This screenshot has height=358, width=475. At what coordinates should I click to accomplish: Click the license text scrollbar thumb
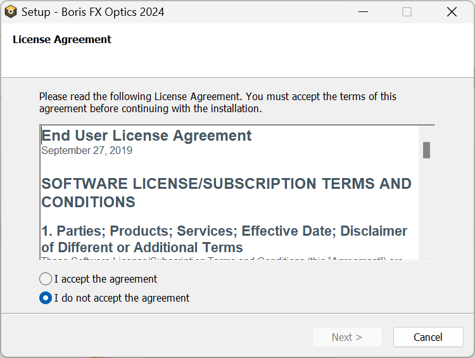click(x=426, y=150)
